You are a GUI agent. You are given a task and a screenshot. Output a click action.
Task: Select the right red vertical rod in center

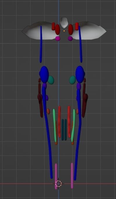pos(69,122)
